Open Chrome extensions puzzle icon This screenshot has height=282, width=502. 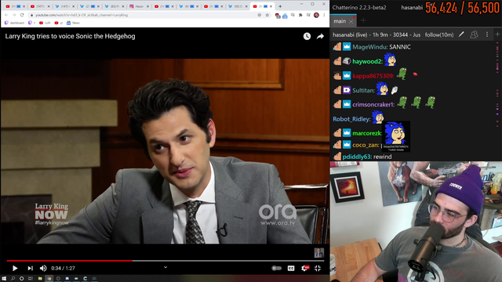[x=300, y=15]
